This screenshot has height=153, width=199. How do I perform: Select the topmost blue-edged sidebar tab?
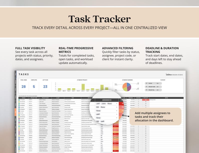click(x=16, y=74)
